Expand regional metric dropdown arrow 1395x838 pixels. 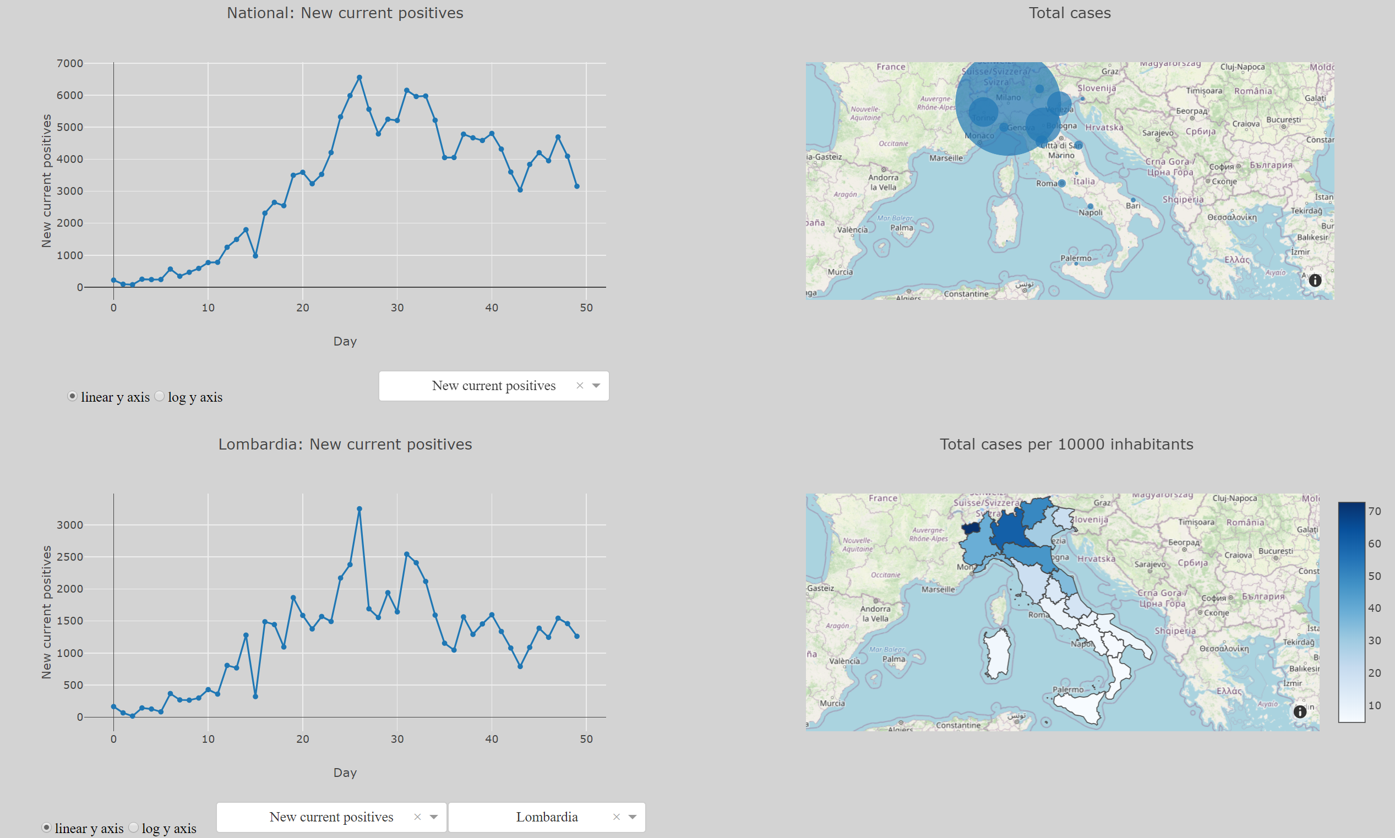[433, 817]
